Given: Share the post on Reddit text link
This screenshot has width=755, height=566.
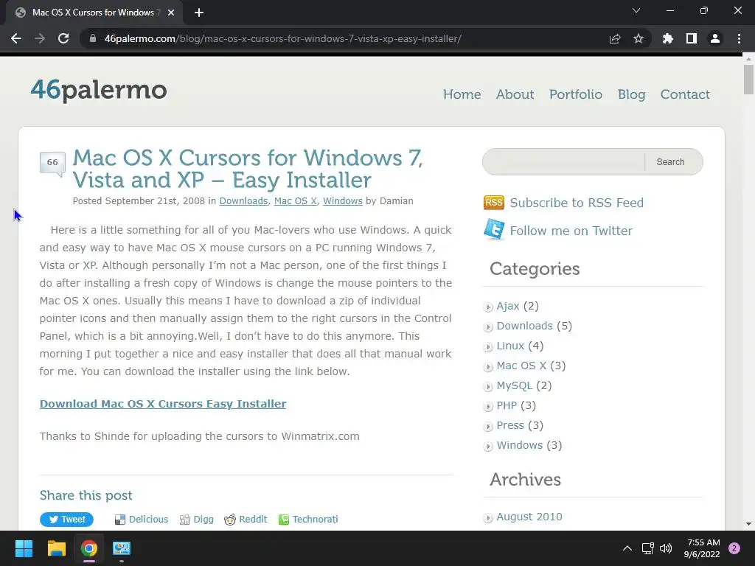Looking at the screenshot, I should (253, 520).
